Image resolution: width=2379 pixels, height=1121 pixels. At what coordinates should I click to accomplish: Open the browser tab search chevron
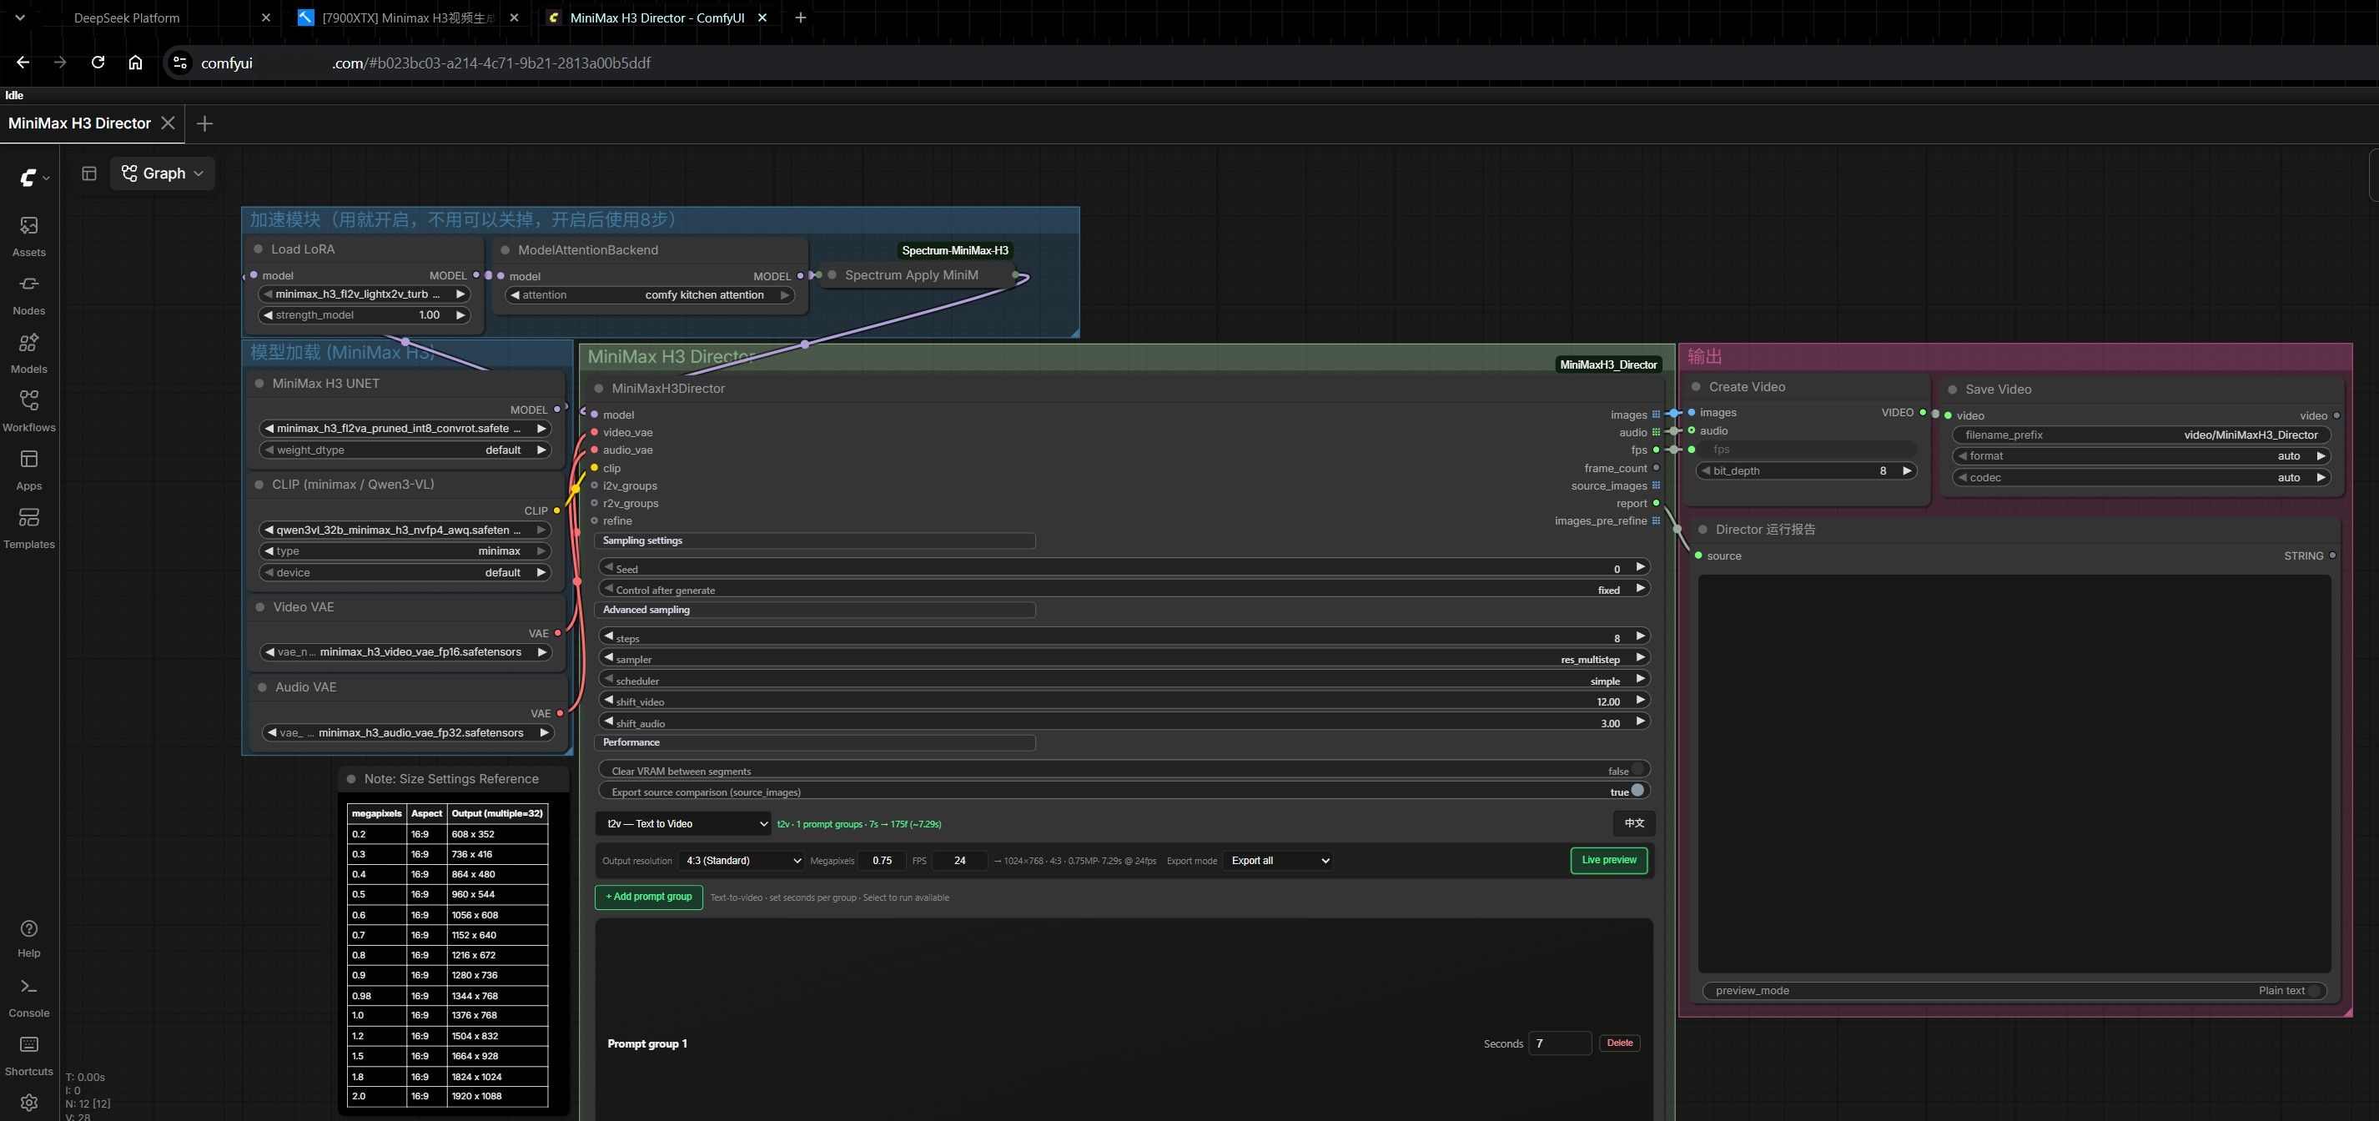[x=20, y=18]
